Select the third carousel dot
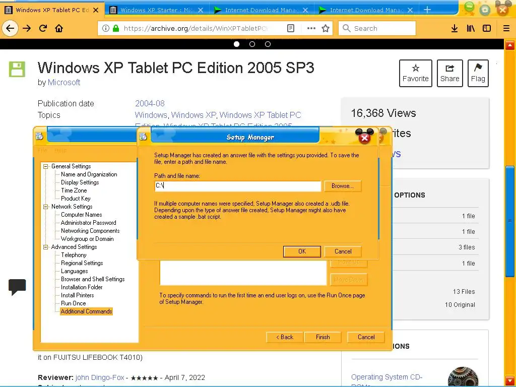The width and height of the screenshot is (516, 387). point(268,44)
